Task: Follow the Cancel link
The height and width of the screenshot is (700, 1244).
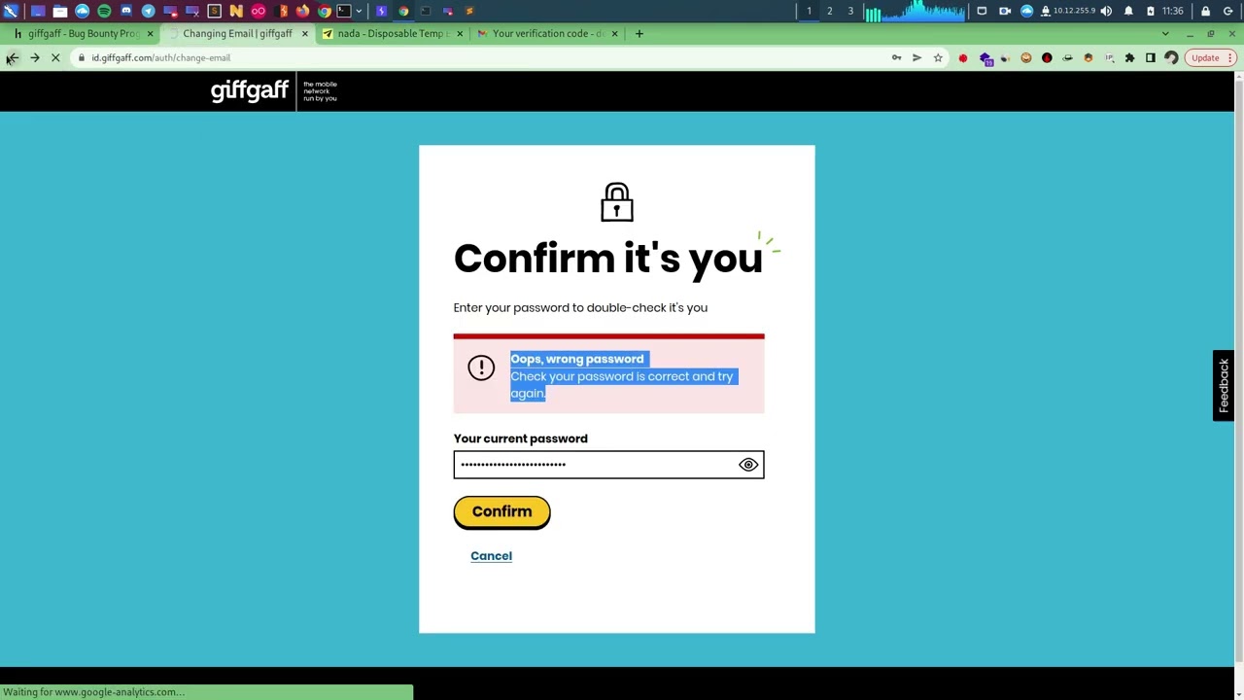Action: (491, 556)
